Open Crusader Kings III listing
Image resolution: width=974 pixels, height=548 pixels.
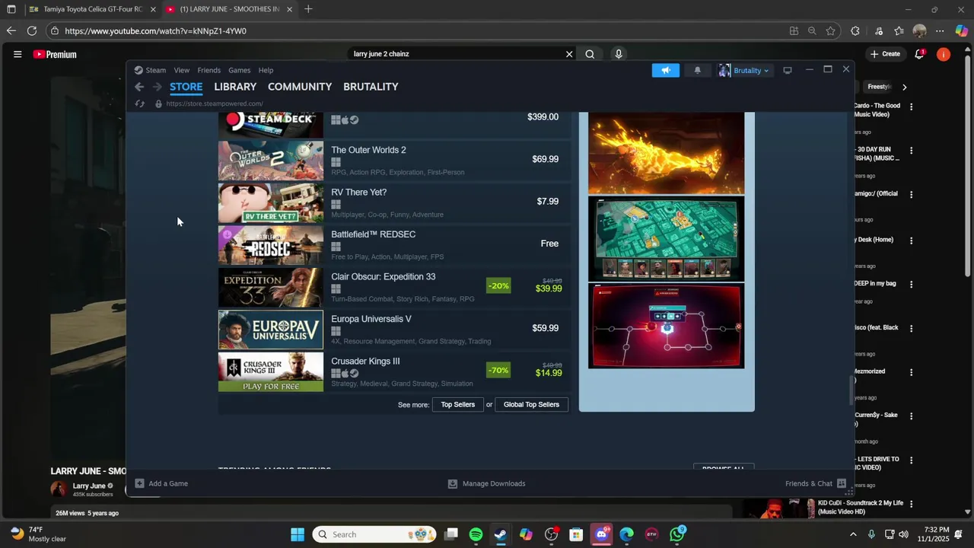pyautogui.click(x=394, y=371)
